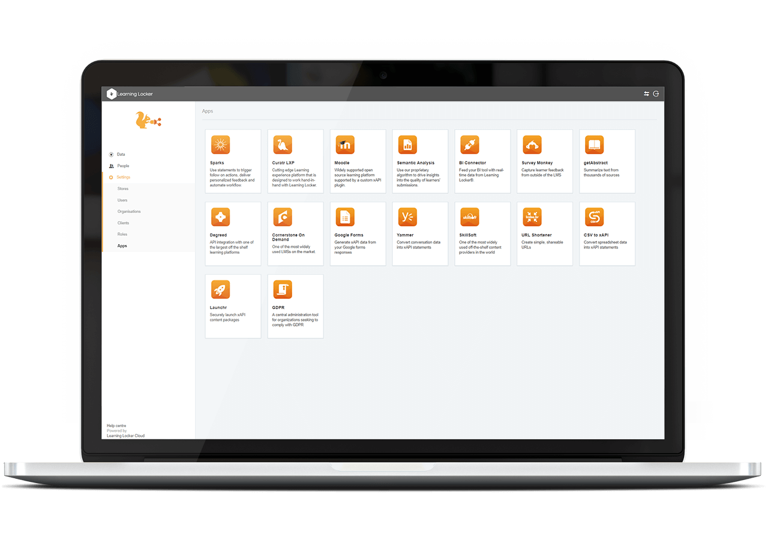Viewport: 768px width, 540px height.
Task: Open the Data menu label in sidebar
Action: pos(121,154)
